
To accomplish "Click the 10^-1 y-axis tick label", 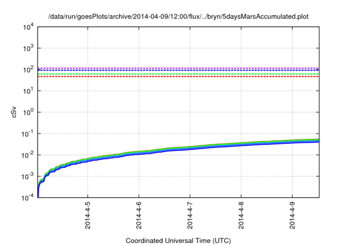I will click(x=28, y=134).
